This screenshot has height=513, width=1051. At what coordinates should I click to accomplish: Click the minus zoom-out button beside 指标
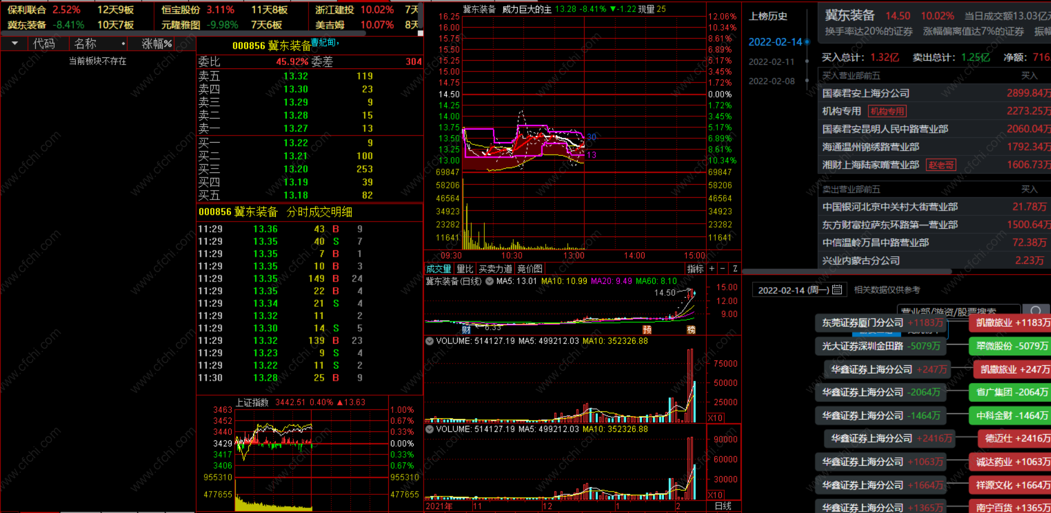pos(722,269)
